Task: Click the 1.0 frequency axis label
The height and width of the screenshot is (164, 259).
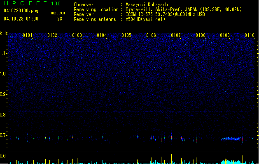Action: coord(4,74)
